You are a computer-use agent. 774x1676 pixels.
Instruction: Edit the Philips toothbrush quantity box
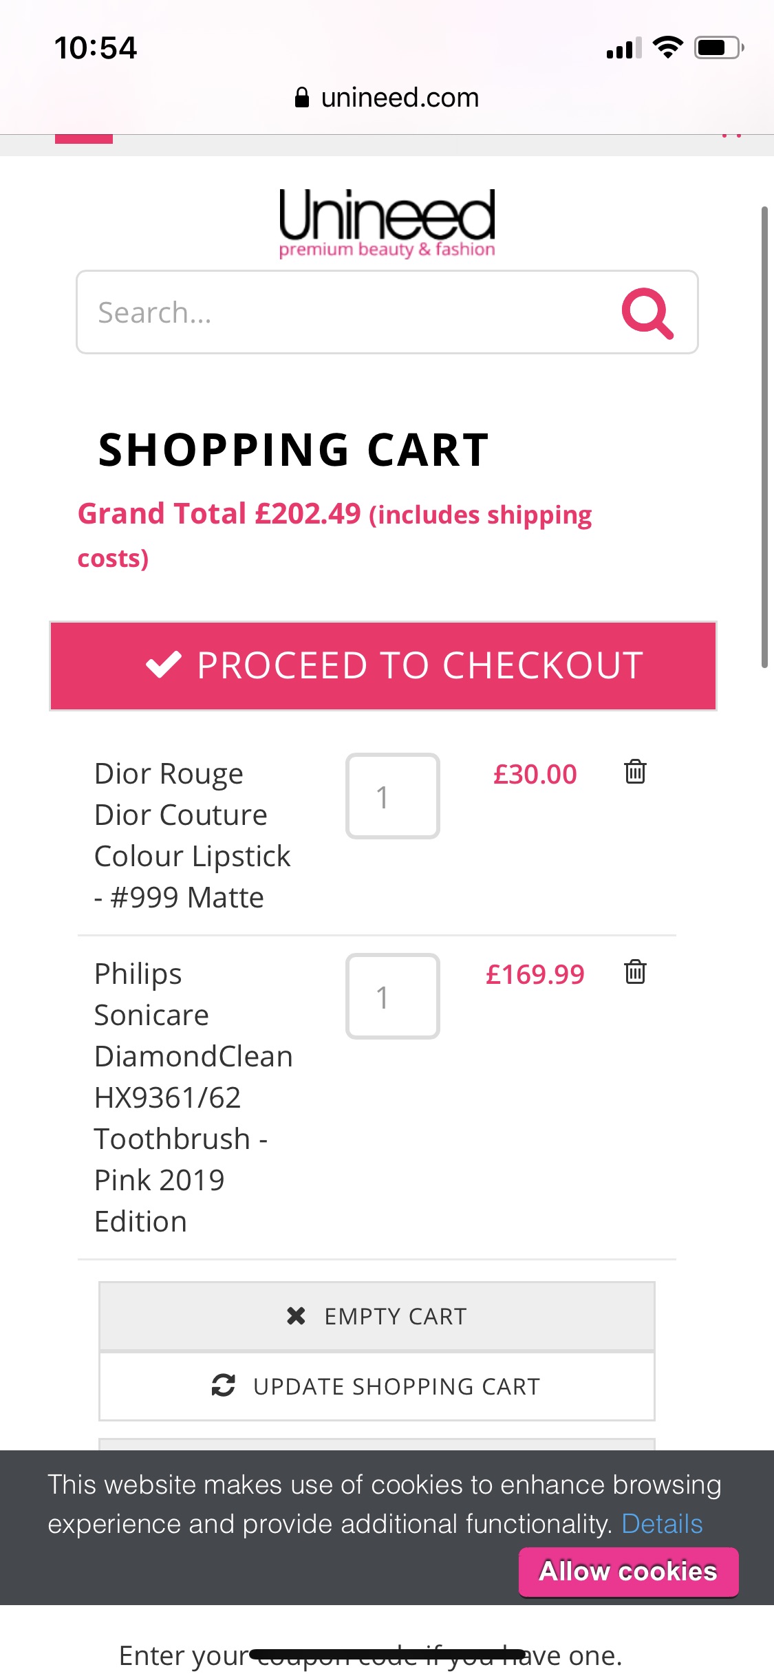coord(392,996)
